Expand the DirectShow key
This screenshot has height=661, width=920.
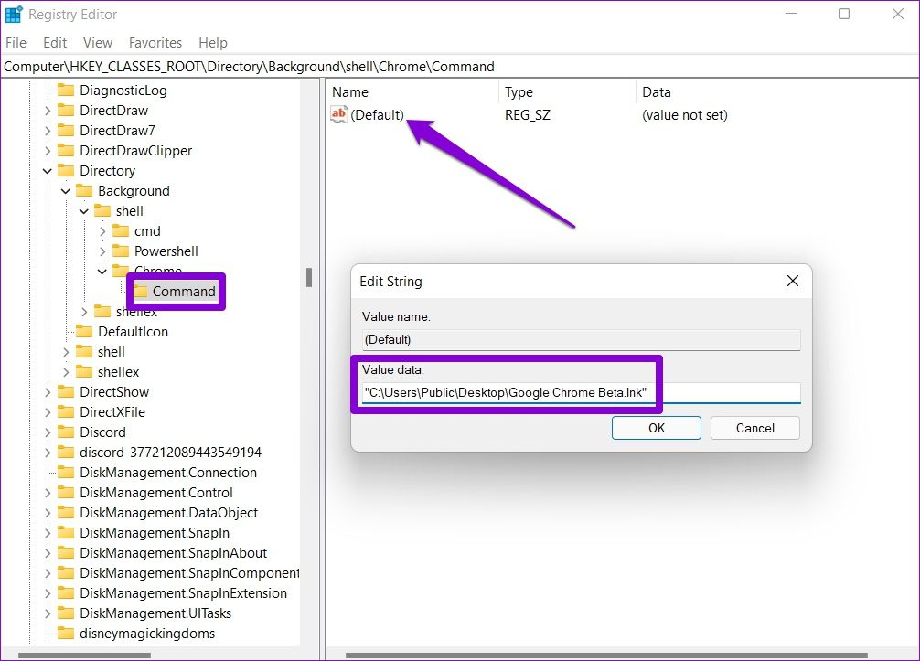coord(48,392)
